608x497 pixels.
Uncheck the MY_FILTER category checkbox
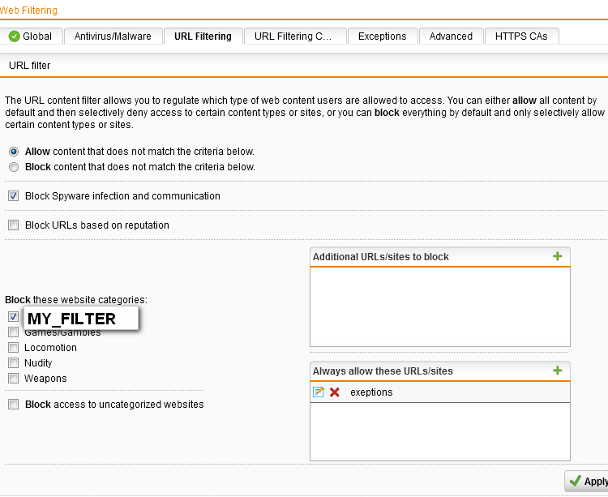[x=14, y=317]
